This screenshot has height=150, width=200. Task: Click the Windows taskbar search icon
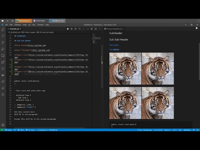point(7,21)
